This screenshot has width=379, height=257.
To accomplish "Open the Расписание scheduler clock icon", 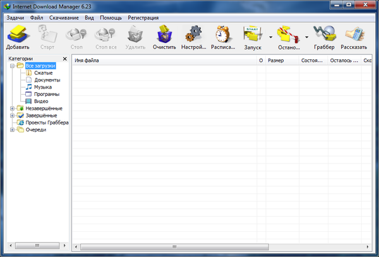I will coord(222,35).
